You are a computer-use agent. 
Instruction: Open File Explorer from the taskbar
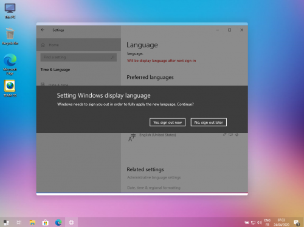pos(32,223)
